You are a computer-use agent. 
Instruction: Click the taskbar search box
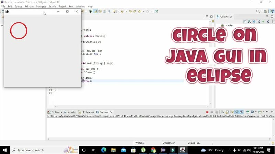(x=44, y=150)
